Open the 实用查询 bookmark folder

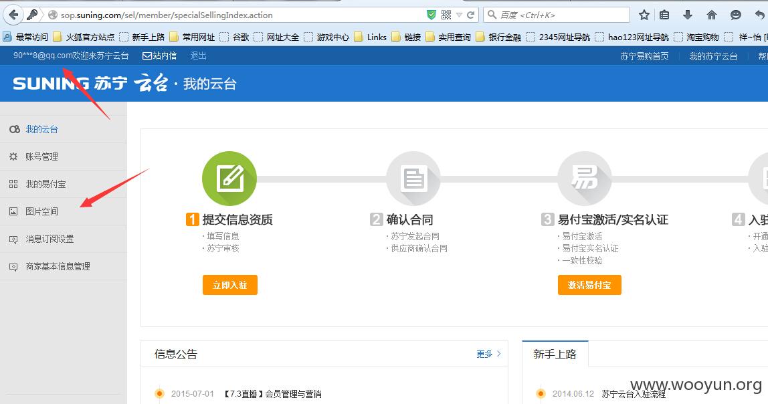448,37
